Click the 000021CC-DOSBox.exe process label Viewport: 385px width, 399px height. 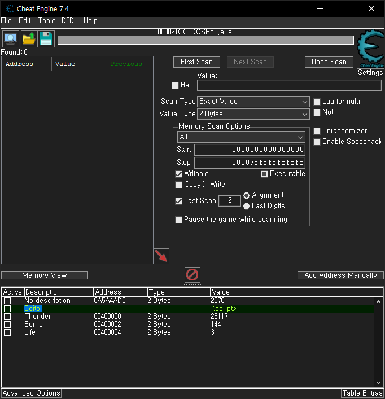click(195, 32)
